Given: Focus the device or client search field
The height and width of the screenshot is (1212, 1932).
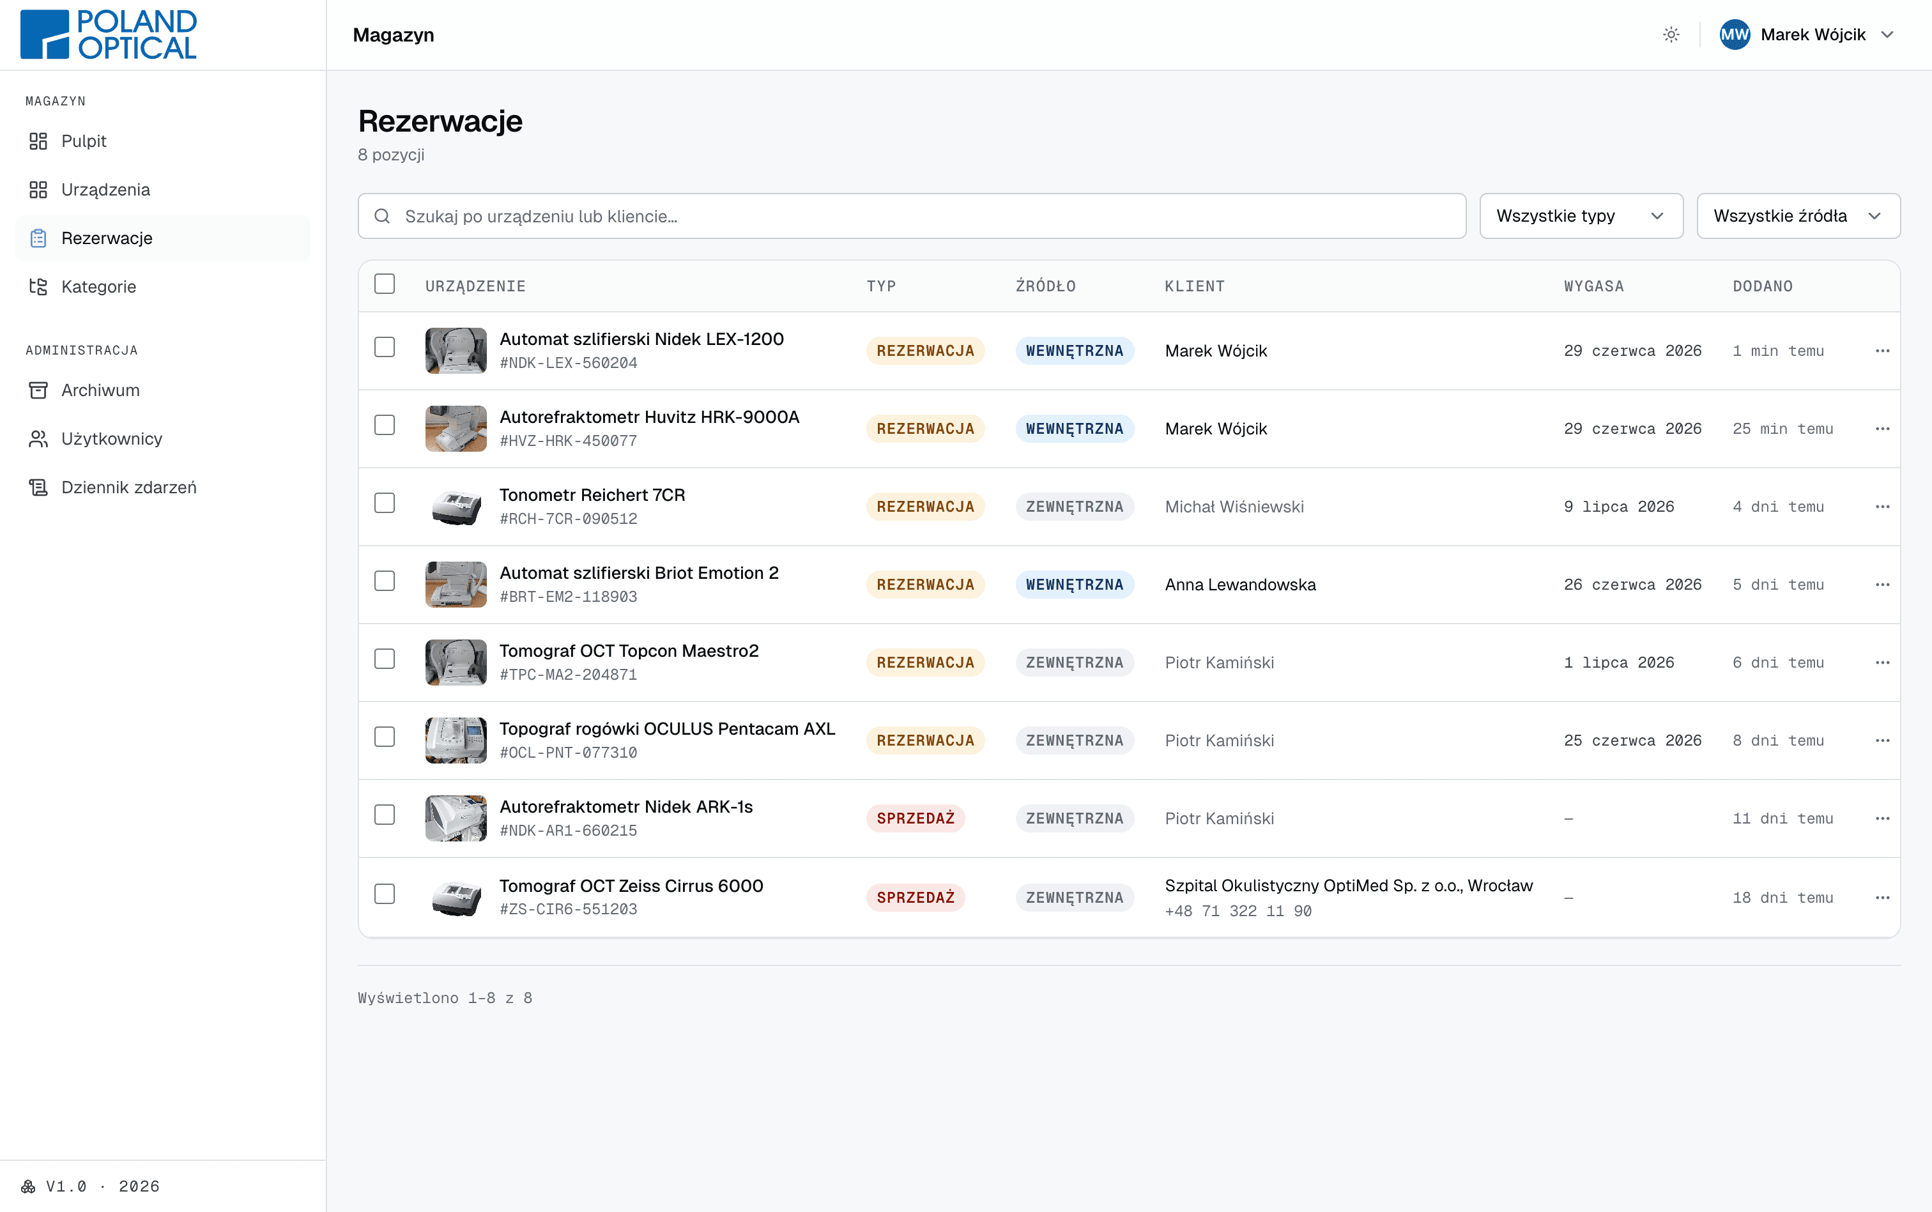Looking at the screenshot, I should (912, 217).
